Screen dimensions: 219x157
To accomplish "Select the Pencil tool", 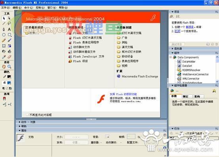I will pos(4,40).
